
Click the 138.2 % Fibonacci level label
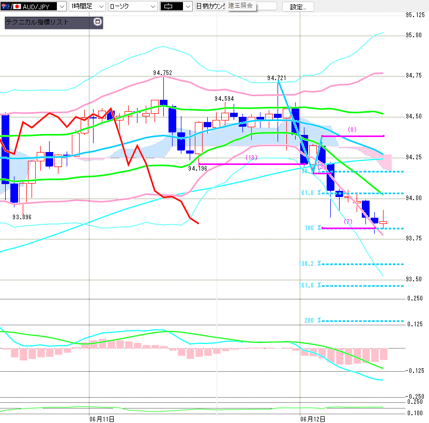click(310, 264)
